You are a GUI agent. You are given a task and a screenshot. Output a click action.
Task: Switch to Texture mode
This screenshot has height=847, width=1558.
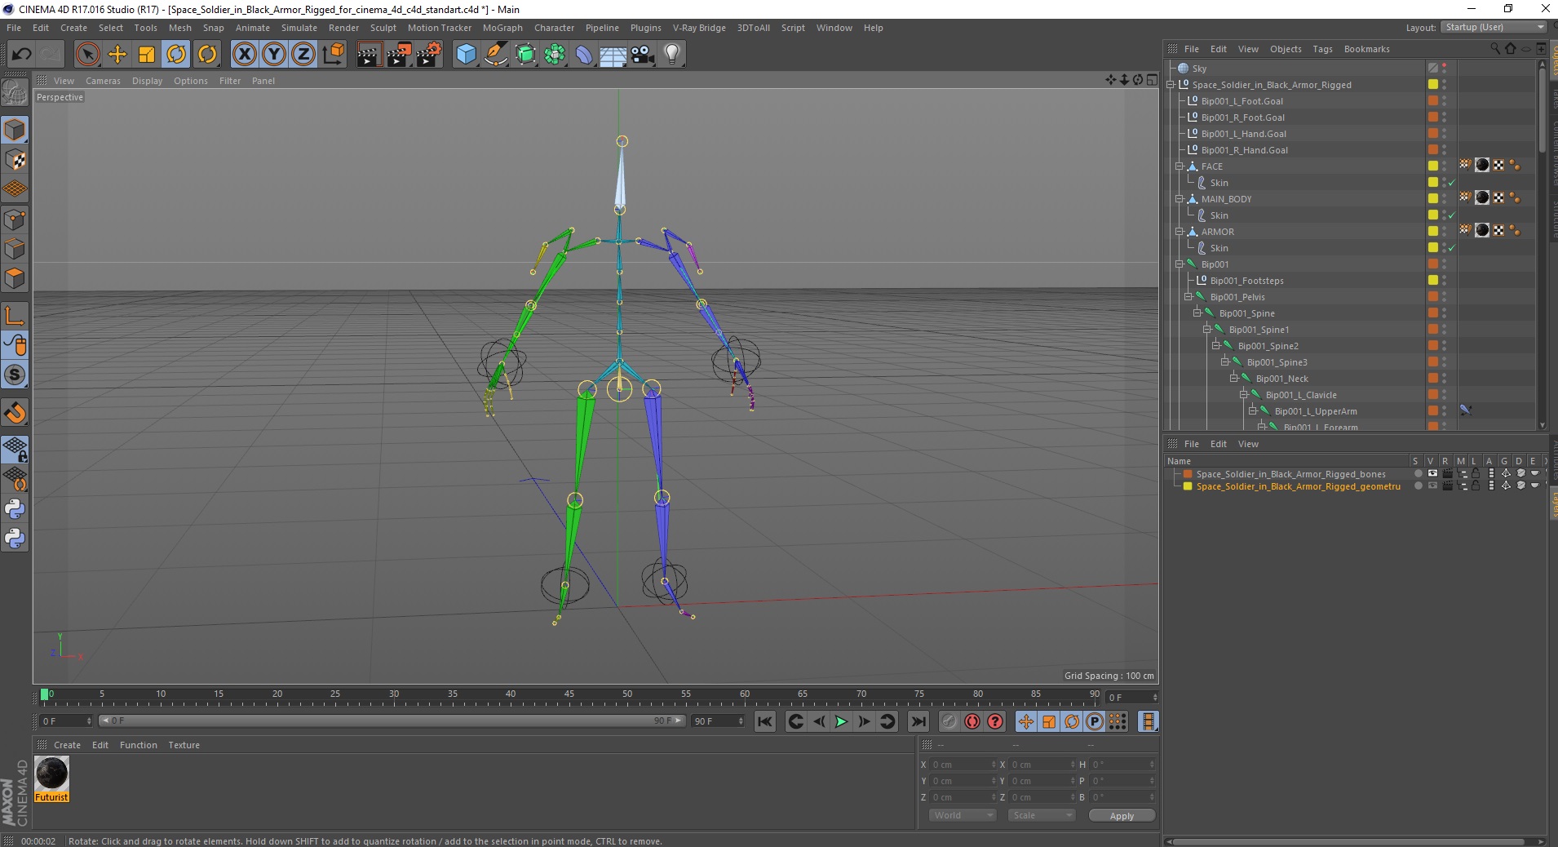pyautogui.click(x=15, y=160)
